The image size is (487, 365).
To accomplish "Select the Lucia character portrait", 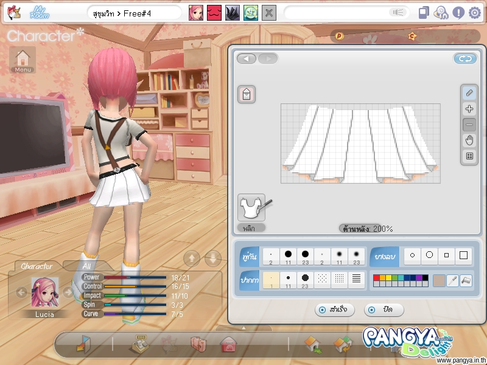I will (x=44, y=293).
